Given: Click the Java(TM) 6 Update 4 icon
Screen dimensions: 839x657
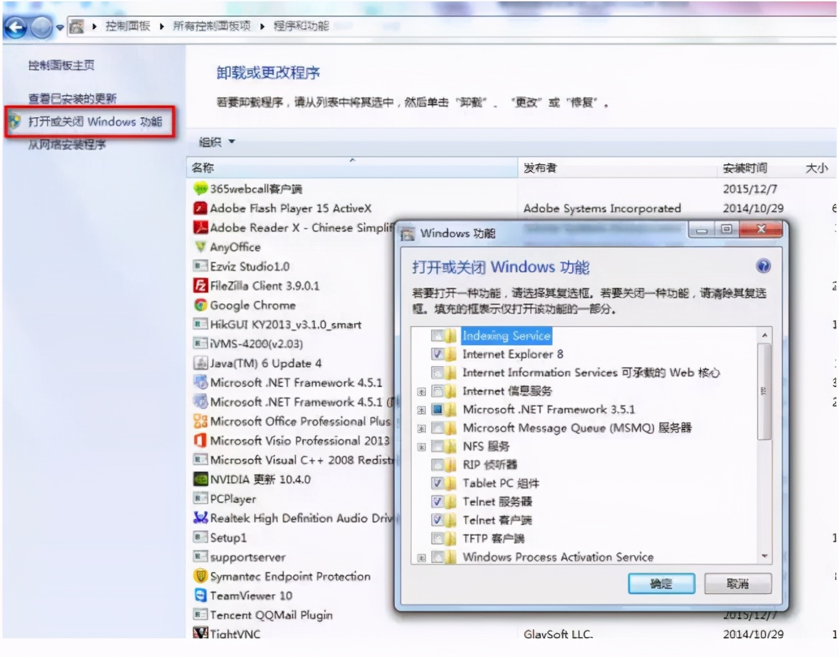Looking at the screenshot, I should coord(200,363).
